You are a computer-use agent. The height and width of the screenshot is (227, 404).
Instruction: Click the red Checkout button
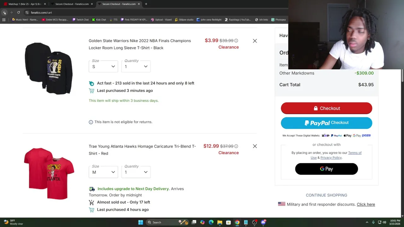point(326,108)
